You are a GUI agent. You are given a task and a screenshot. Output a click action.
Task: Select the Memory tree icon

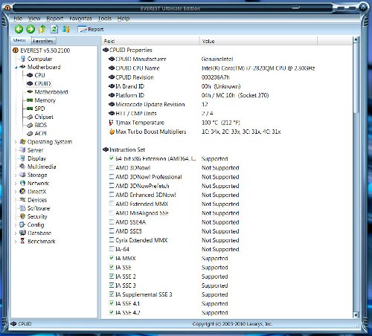[x=30, y=100]
